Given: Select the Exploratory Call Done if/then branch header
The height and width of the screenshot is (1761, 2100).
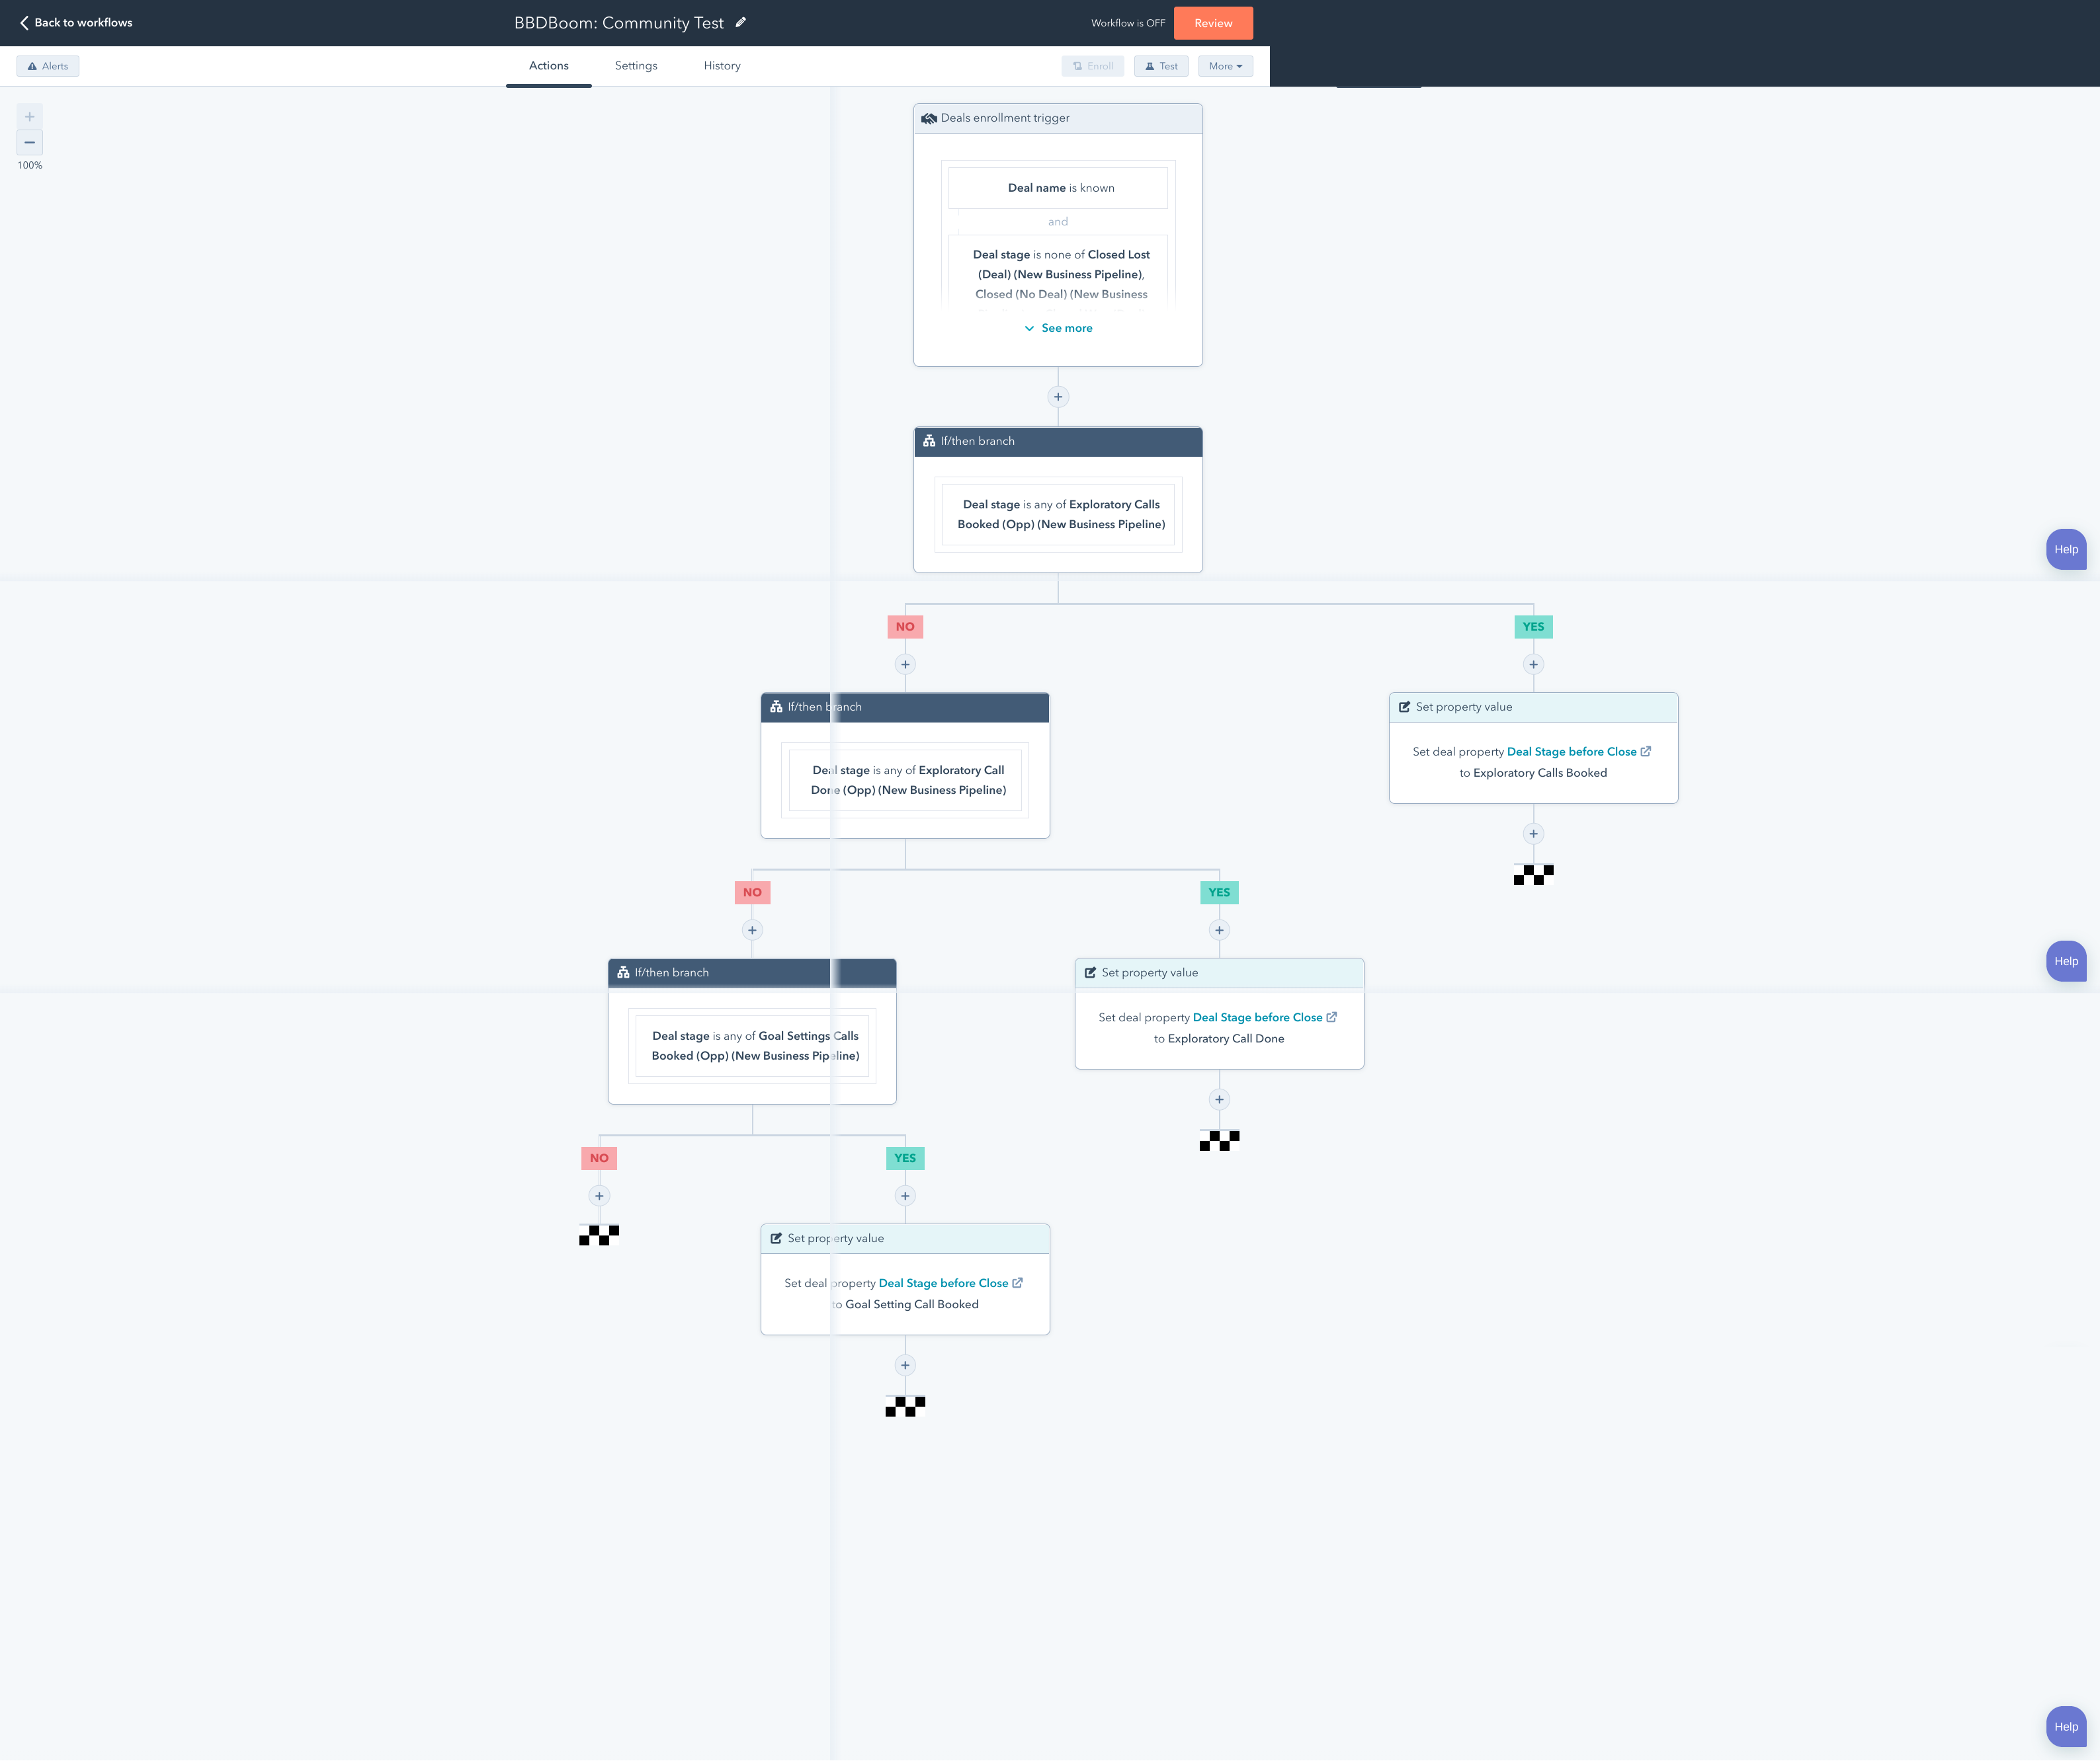Looking at the screenshot, I should (x=905, y=707).
